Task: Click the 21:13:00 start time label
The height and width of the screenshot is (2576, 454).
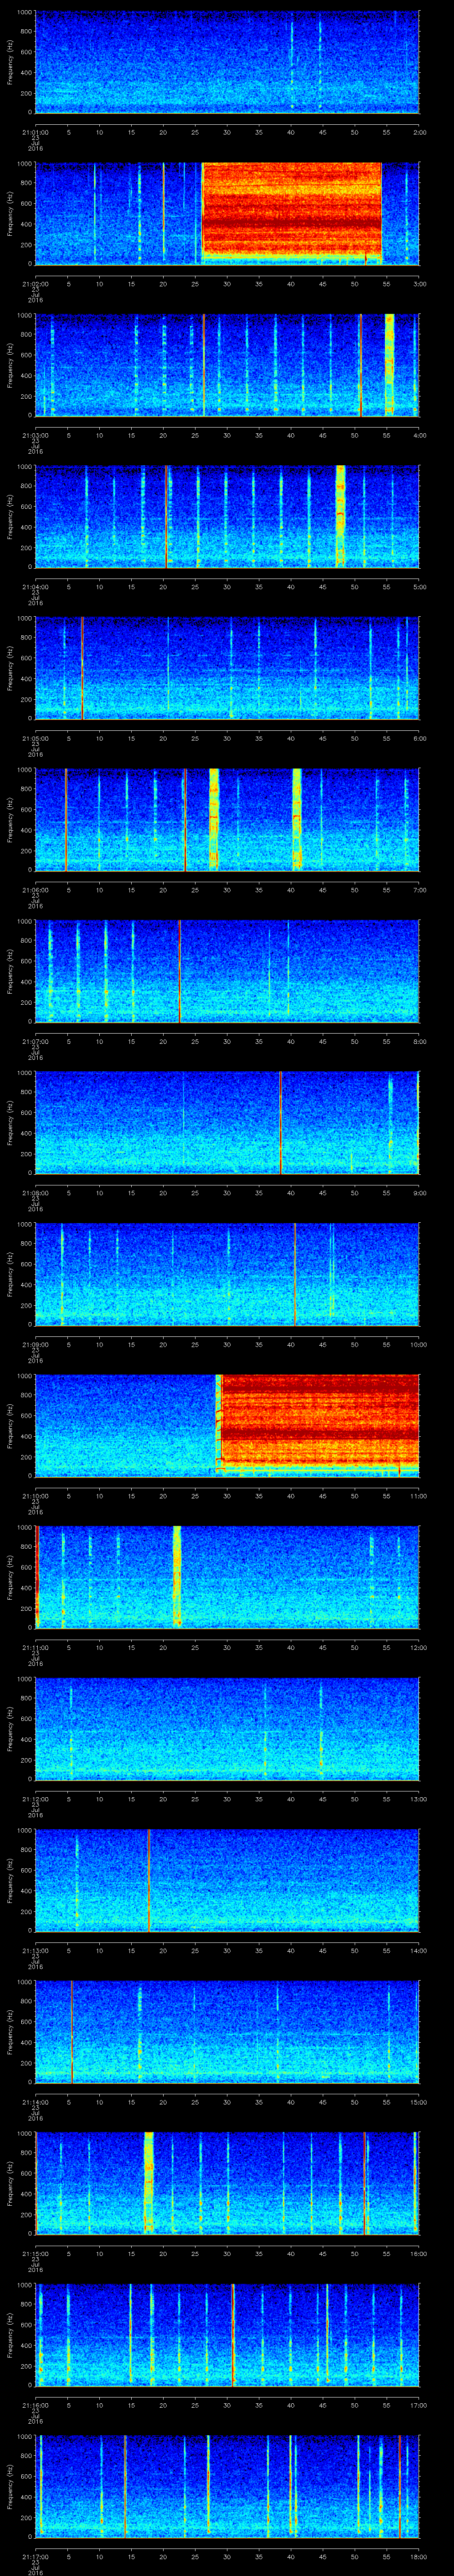Action: pyautogui.click(x=35, y=1951)
